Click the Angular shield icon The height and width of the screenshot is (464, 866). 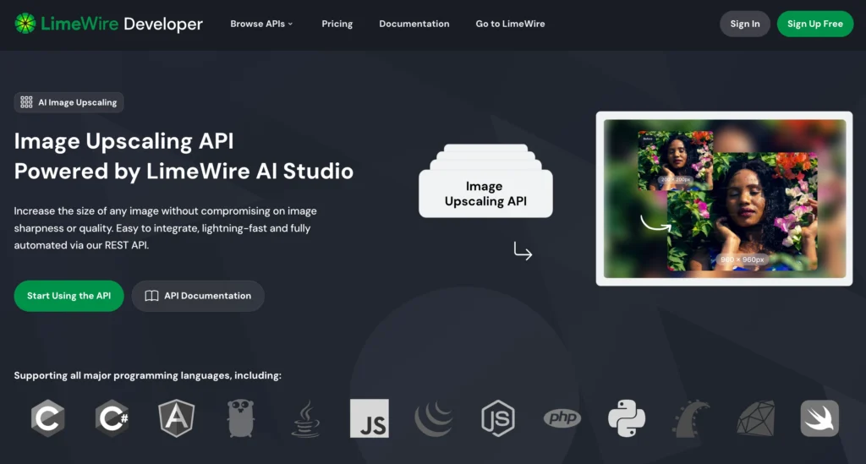[177, 418]
